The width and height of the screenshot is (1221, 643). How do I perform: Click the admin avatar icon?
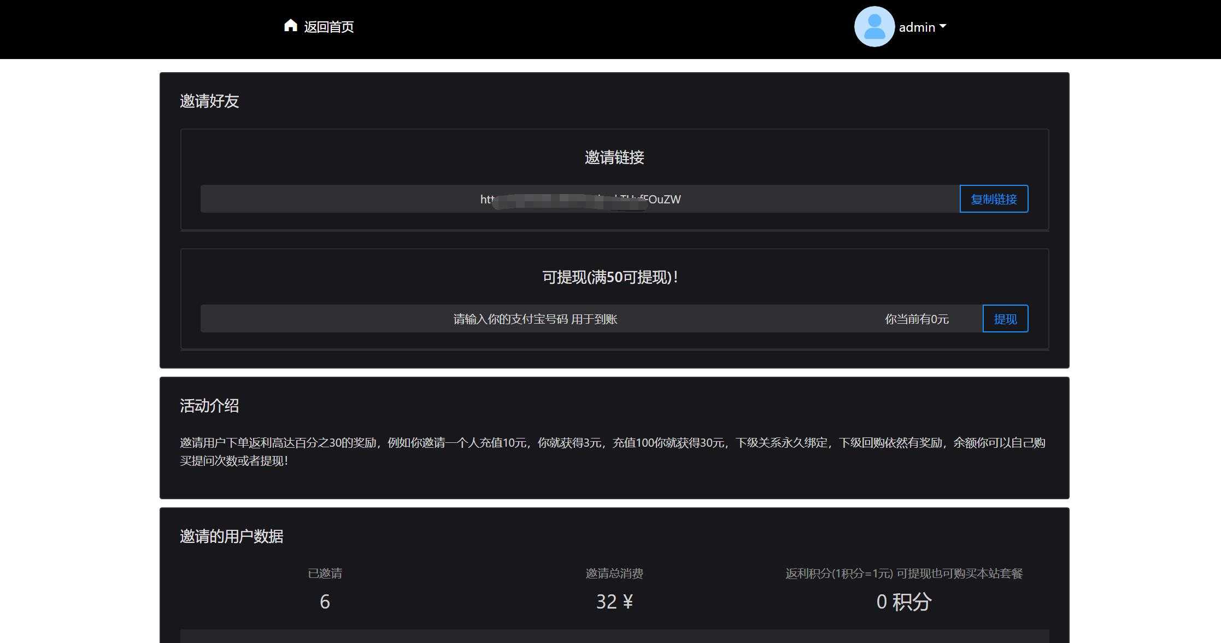873,26
